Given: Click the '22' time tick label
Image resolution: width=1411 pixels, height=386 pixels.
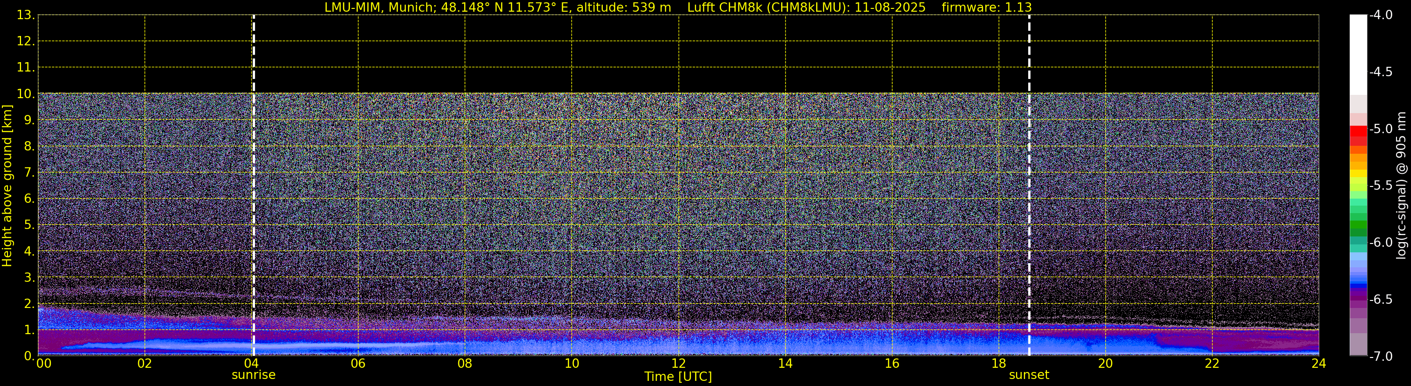Looking at the screenshot, I should pyautogui.click(x=1212, y=364).
